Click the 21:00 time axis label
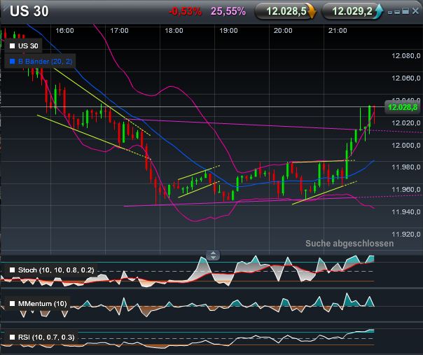423x355 pixels. click(338, 31)
